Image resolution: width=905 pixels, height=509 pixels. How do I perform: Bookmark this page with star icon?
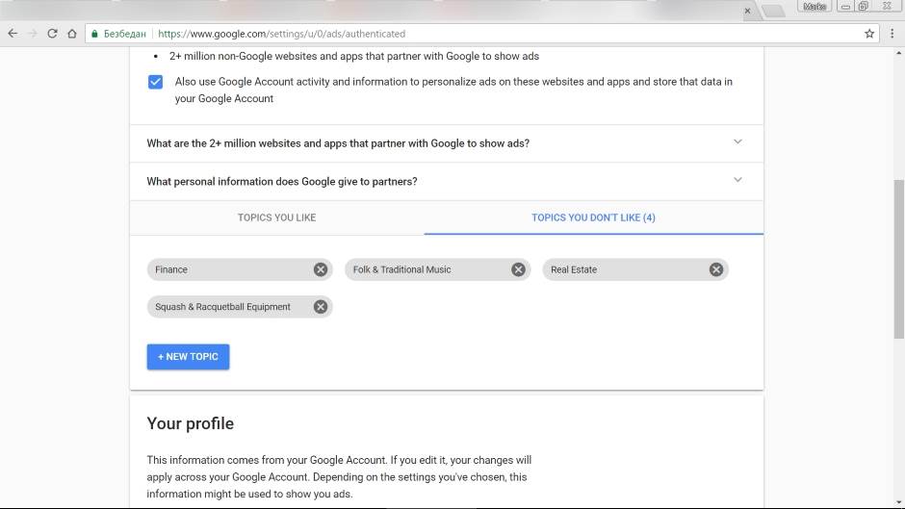click(x=869, y=33)
